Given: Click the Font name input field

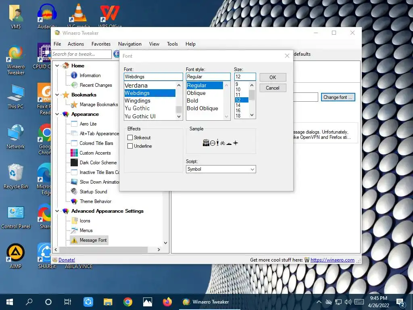Looking at the screenshot, I should pos(153,77).
